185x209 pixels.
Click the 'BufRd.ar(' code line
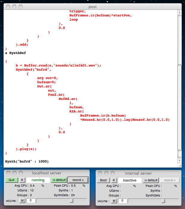(68, 99)
